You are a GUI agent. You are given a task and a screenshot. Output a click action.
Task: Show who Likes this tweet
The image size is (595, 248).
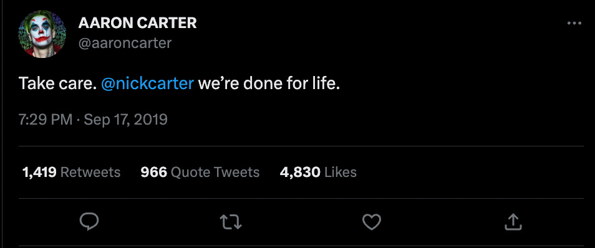[x=341, y=173]
